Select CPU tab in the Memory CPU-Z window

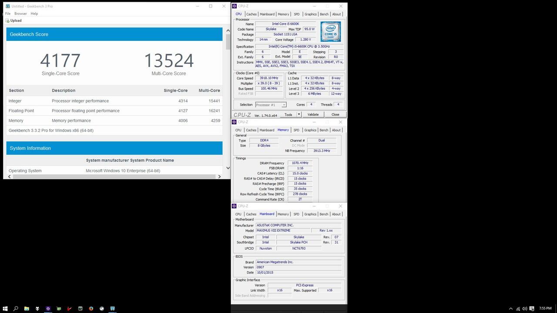[x=238, y=130]
